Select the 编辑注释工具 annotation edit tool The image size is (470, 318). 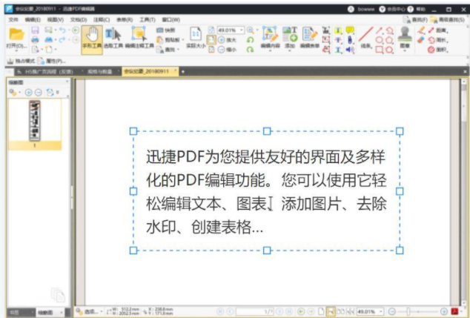[139, 39]
